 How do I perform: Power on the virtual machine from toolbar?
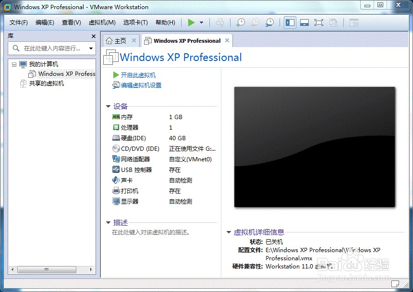191,22
